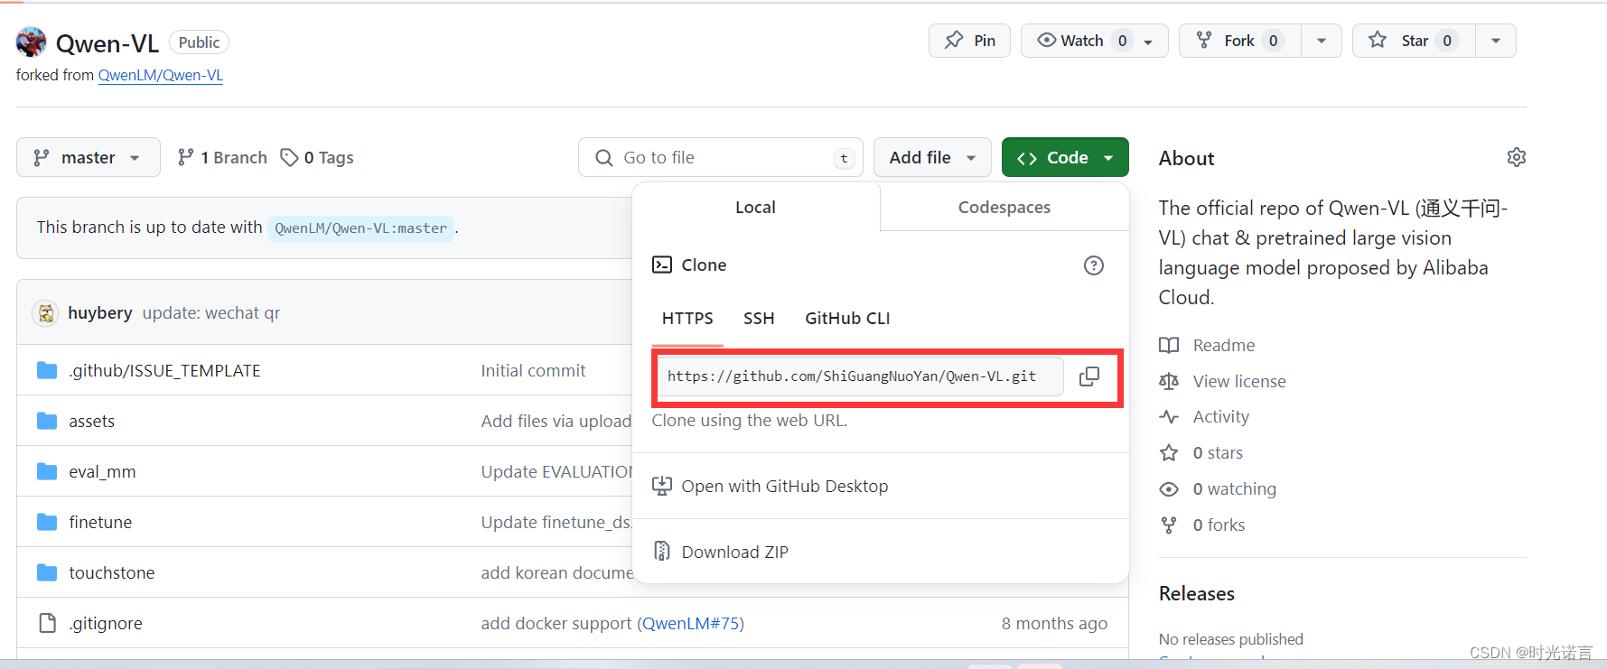Click the pulse icon next to Activity

tap(1169, 417)
